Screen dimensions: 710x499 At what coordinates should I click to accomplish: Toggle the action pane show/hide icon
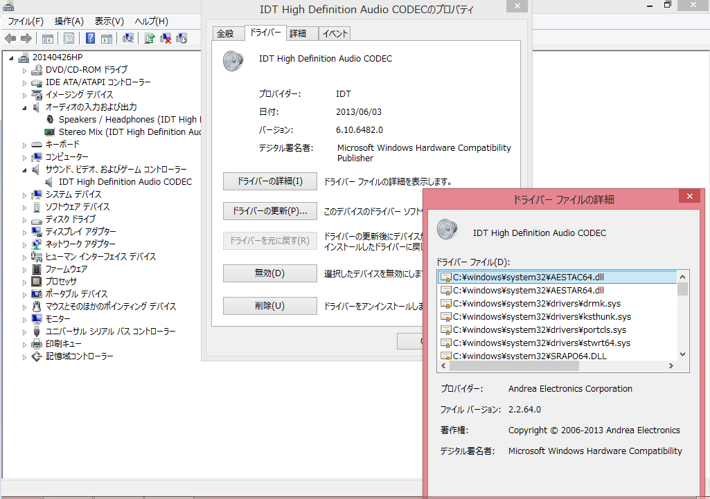coord(107,39)
